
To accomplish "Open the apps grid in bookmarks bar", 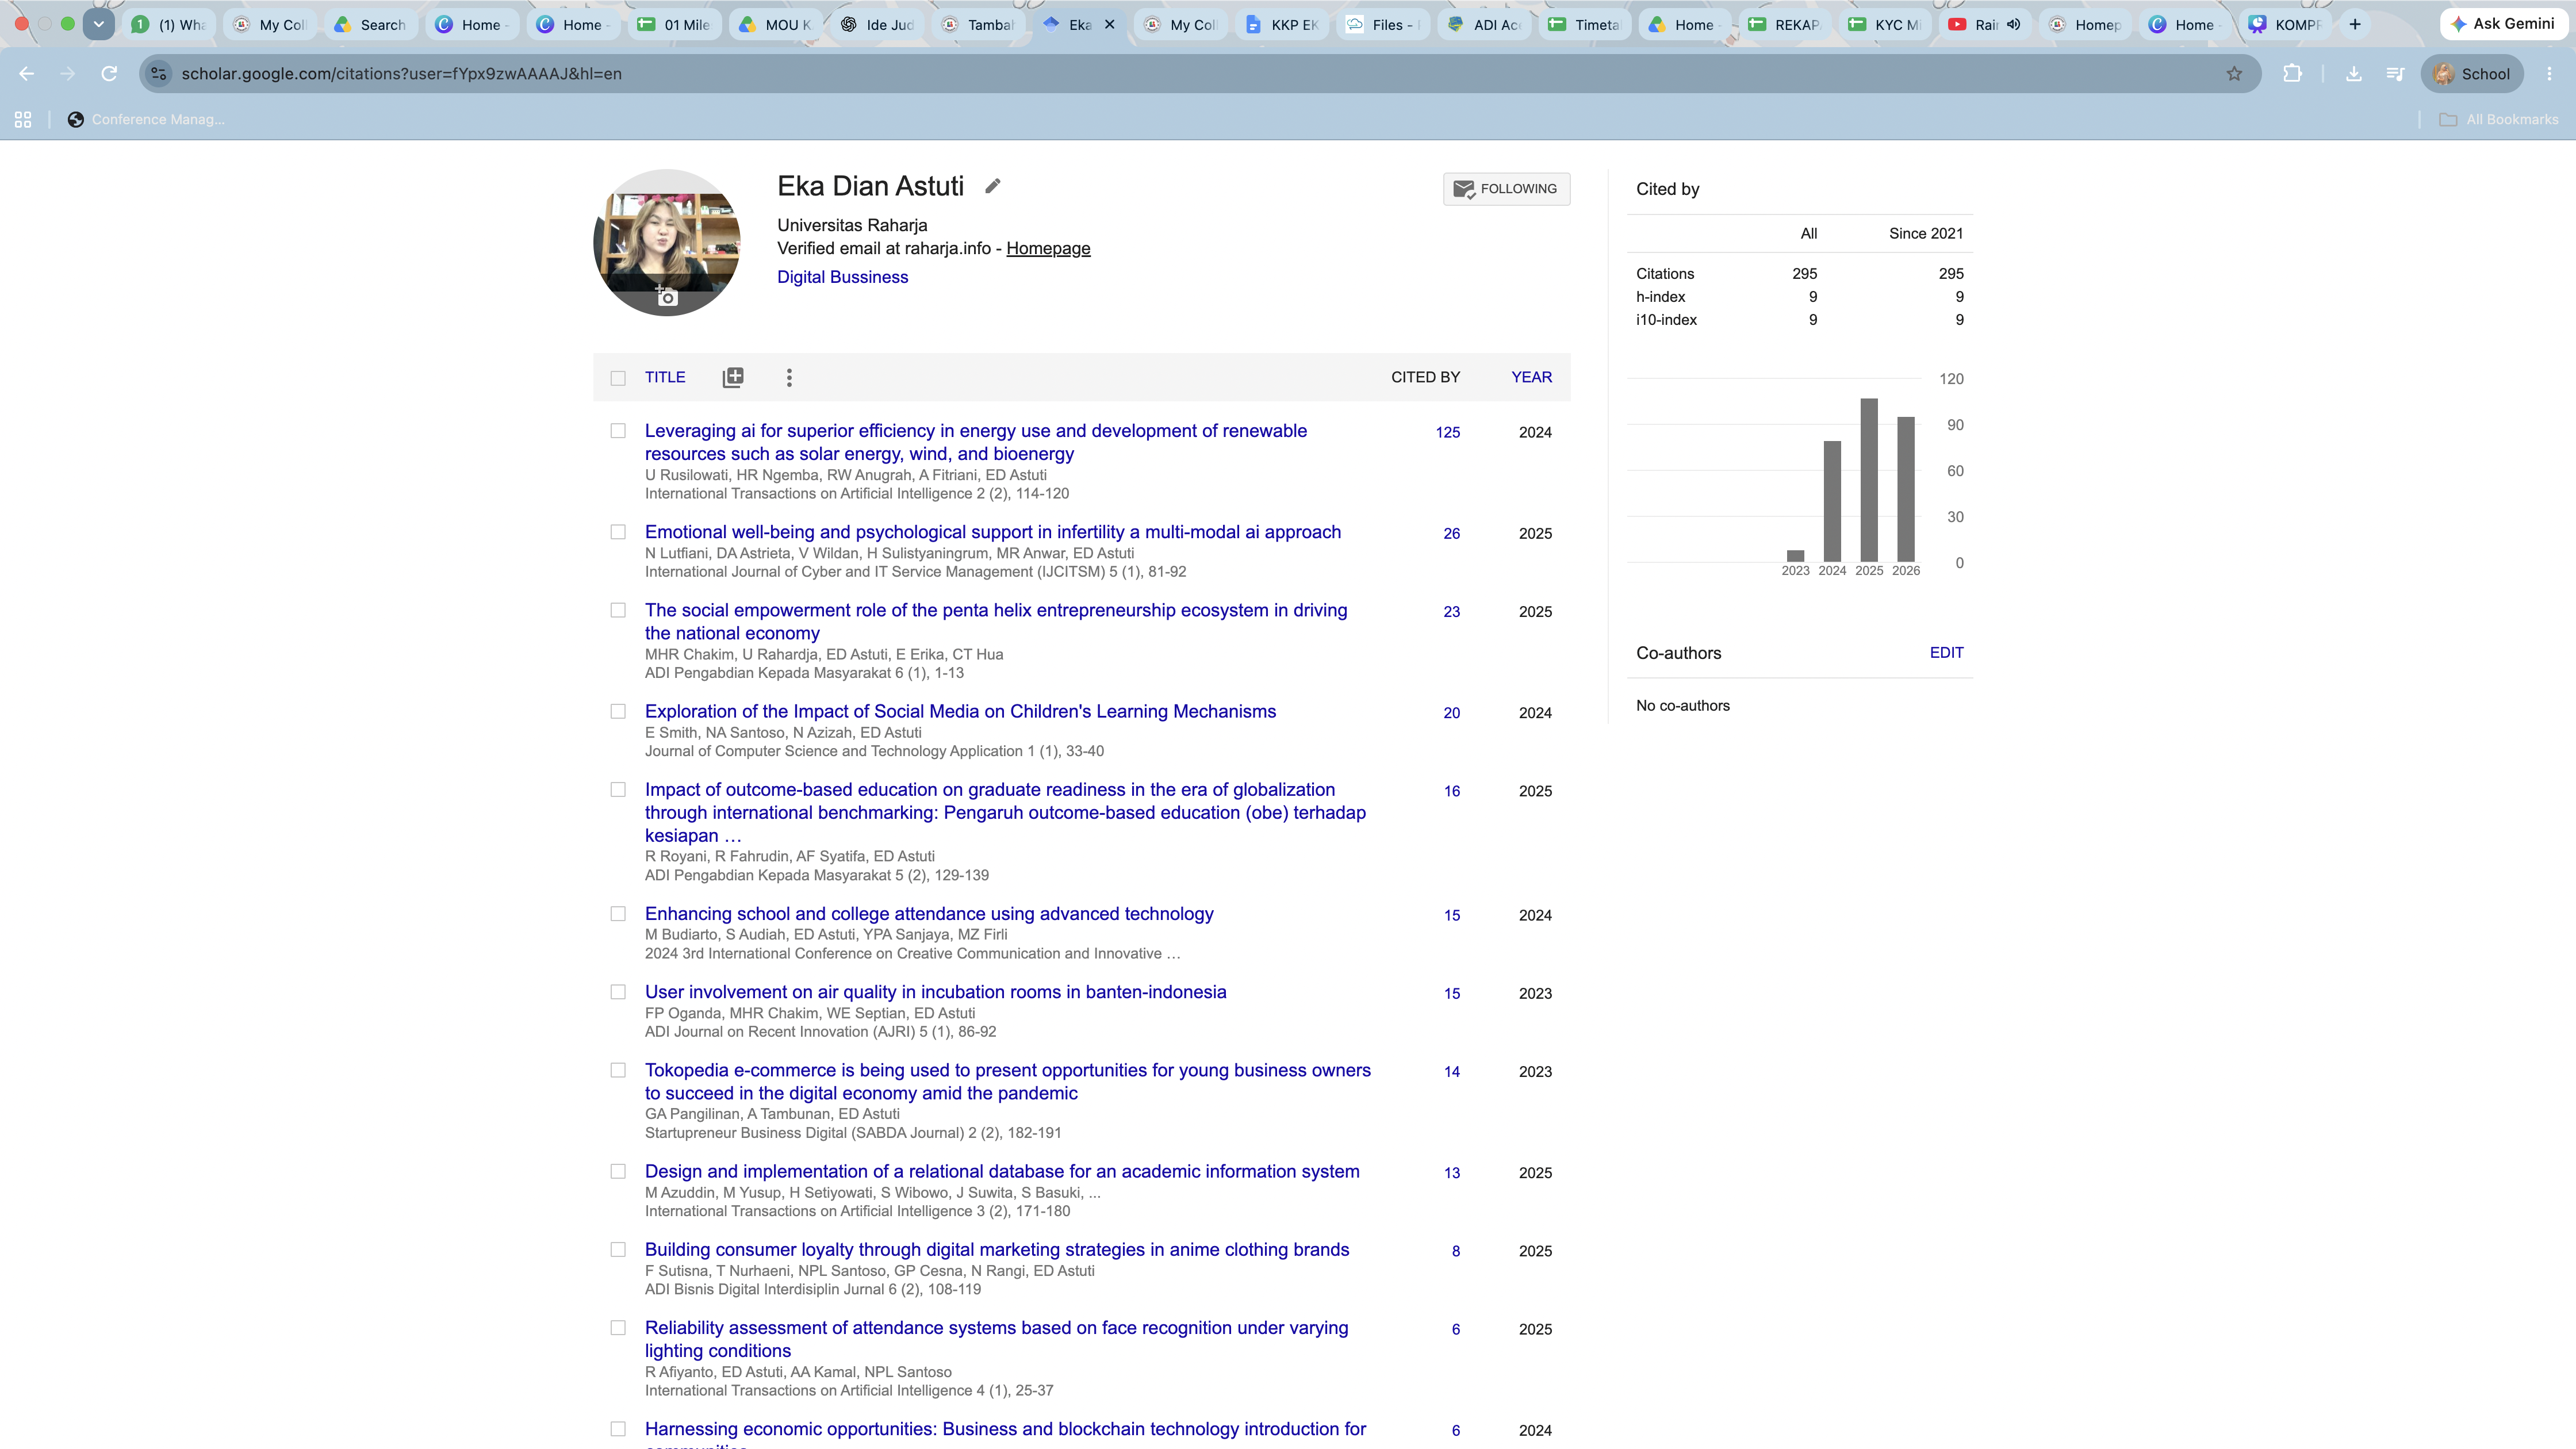I will 23,120.
